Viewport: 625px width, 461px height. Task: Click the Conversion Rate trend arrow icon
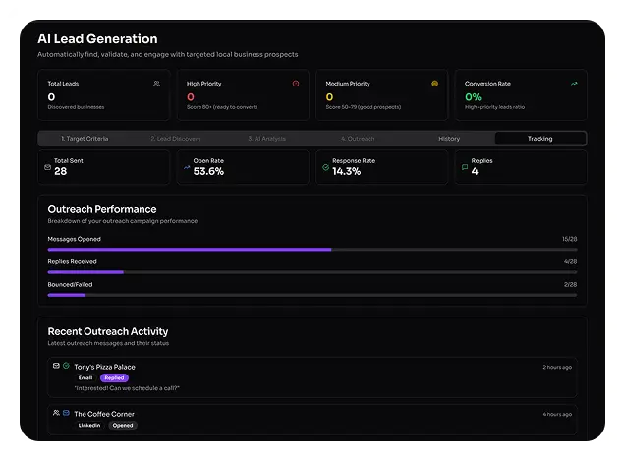point(574,84)
